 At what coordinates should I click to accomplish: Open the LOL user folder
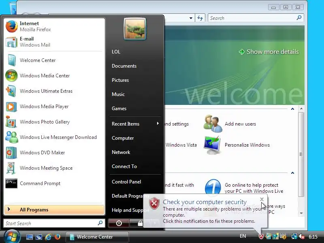point(116,52)
